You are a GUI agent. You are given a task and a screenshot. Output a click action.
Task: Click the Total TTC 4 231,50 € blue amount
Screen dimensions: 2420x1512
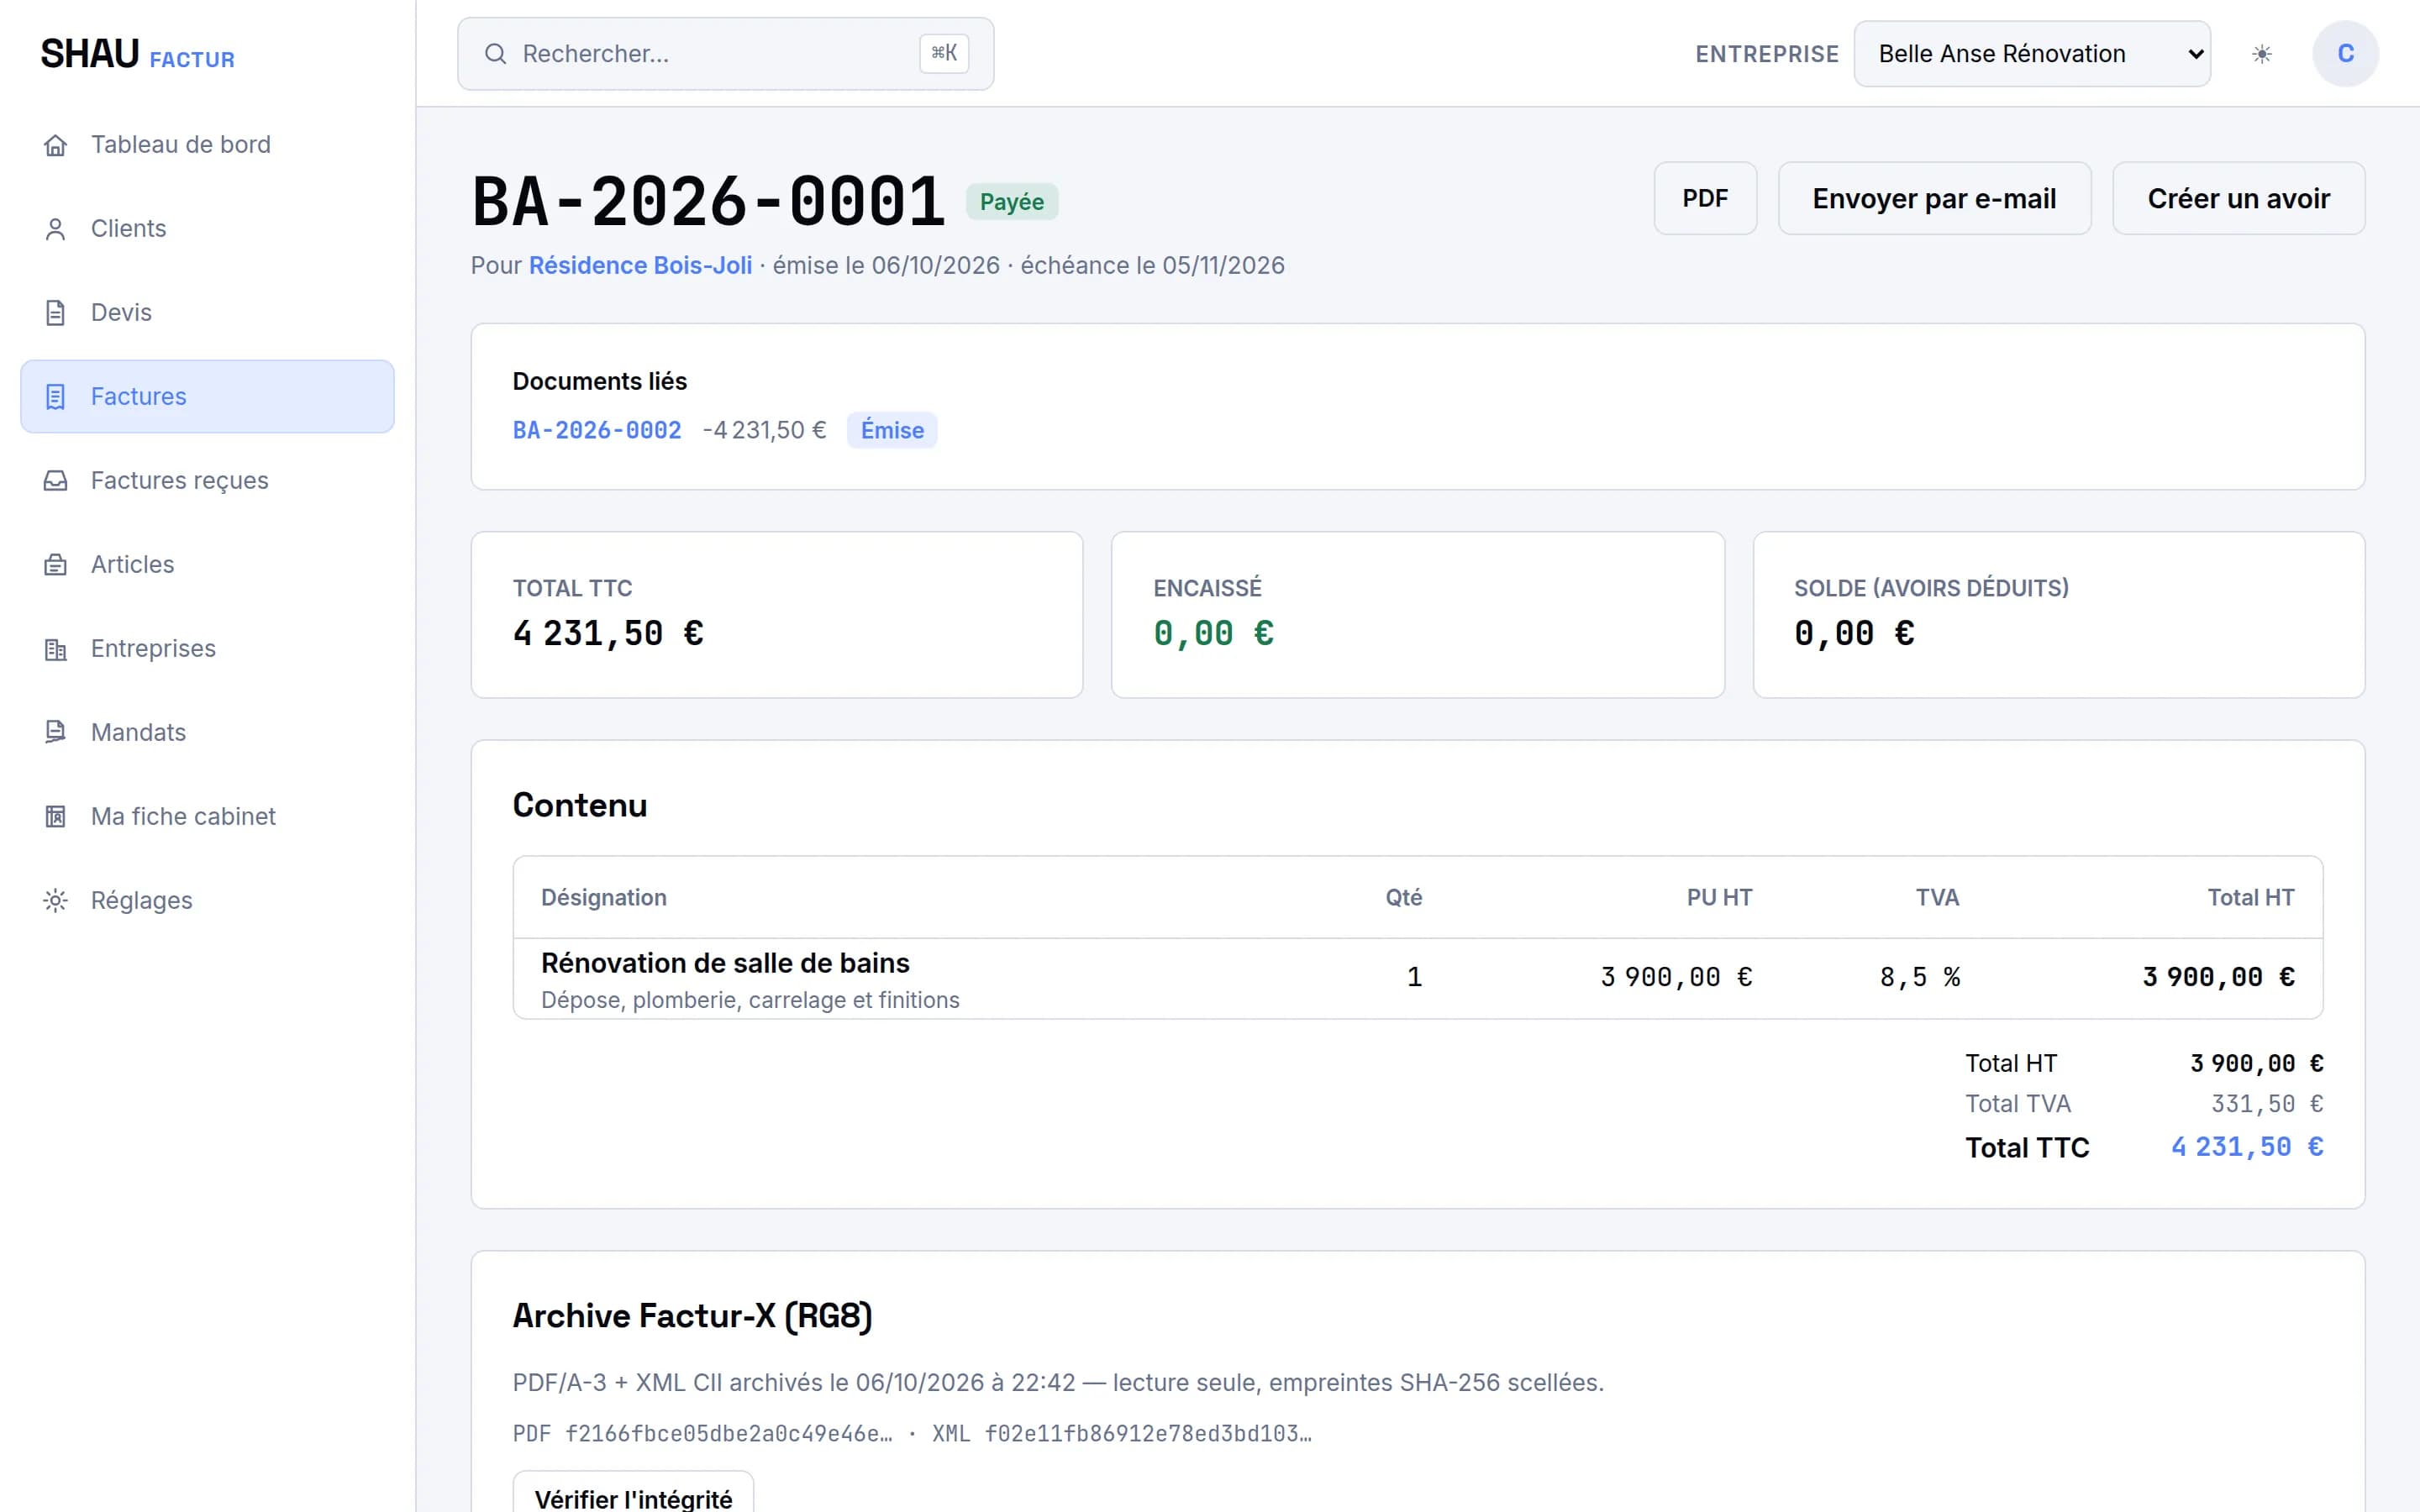click(x=2246, y=1147)
